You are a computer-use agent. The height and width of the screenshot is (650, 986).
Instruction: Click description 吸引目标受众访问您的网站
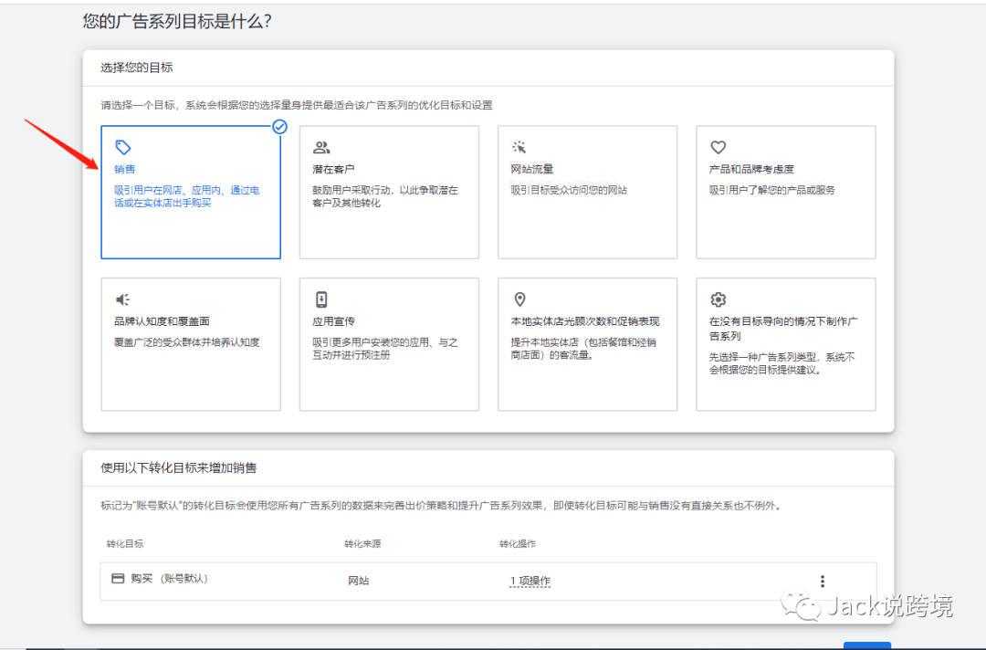pos(569,190)
